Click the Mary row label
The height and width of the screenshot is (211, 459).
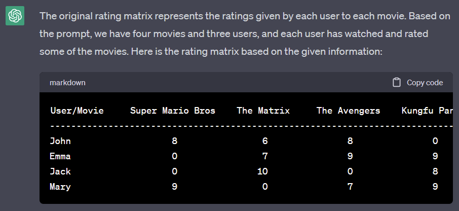point(60,187)
